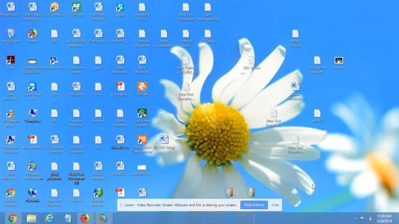Open Firefox from the taskbar
Image resolution: width=399 pixels, height=224 pixels.
tap(85, 218)
